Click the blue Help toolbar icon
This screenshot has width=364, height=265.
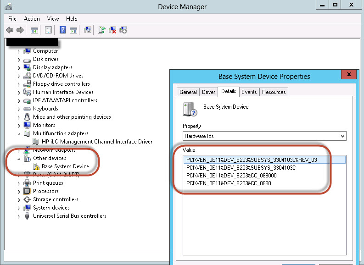click(x=62, y=30)
